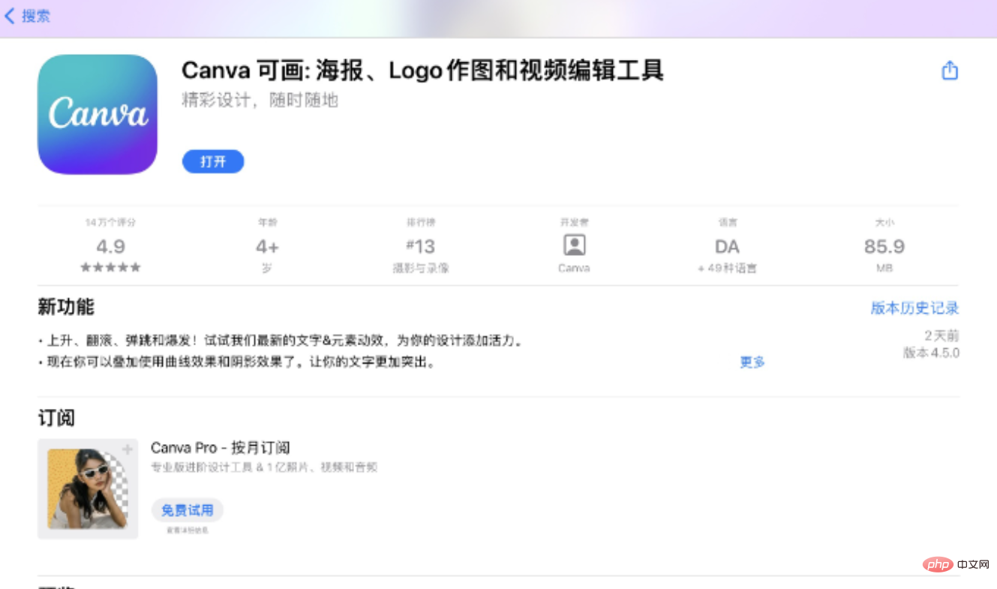Tap the DA language entry

pyautogui.click(x=727, y=246)
